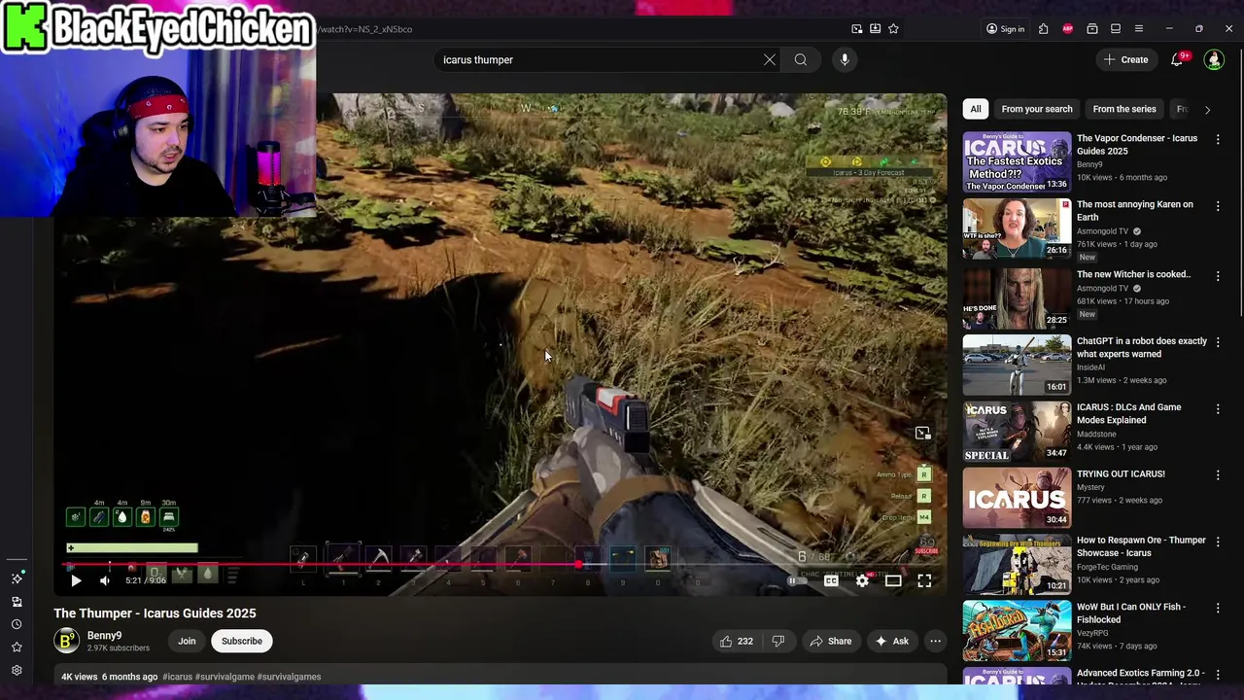Bookmark page with star icon
Screen dimensions: 1244x700
[x=893, y=29]
